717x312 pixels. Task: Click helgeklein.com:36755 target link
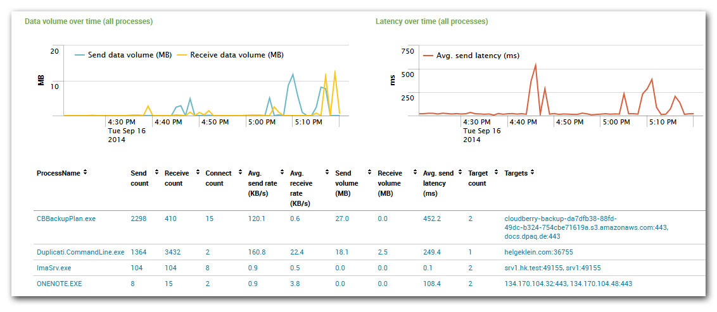point(538,252)
